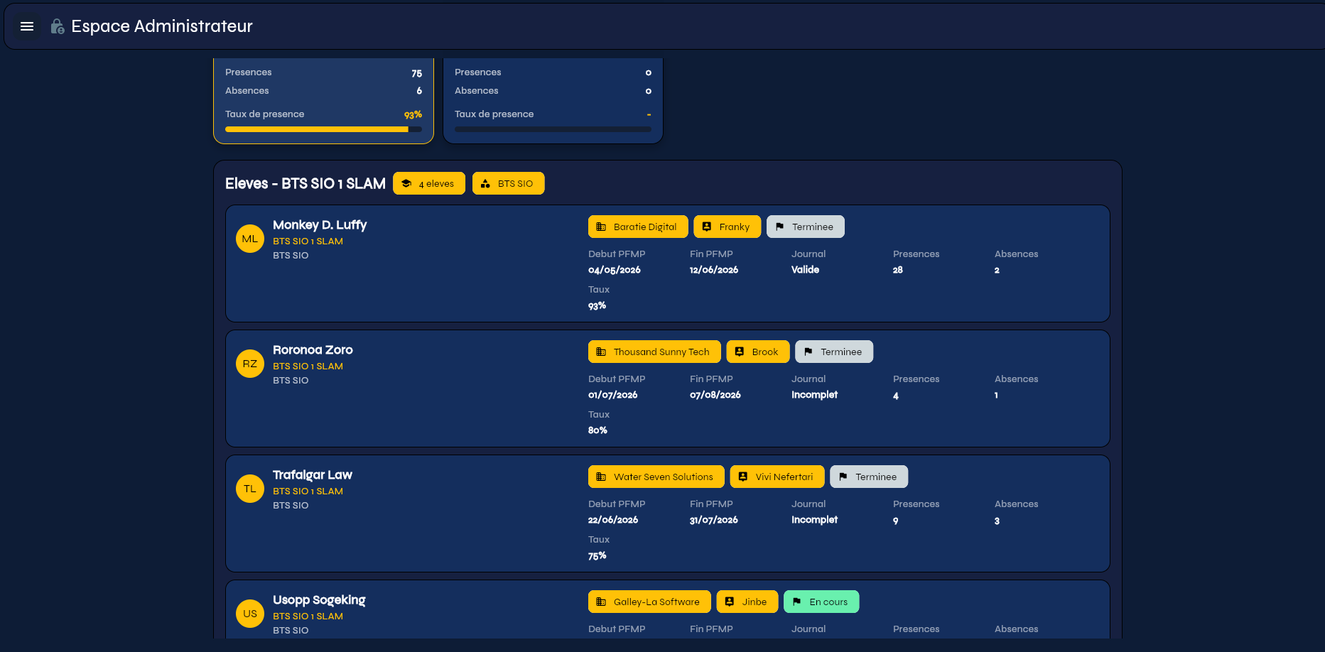Open the Baratie Digital company chip
The height and width of the screenshot is (652, 1325).
click(638, 227)
